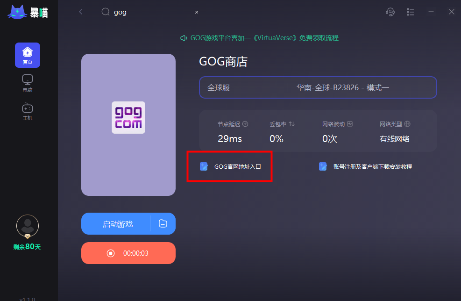Stop acceleration with the red timer button
The height and width of the screenshot is (301, 461).
128,253
